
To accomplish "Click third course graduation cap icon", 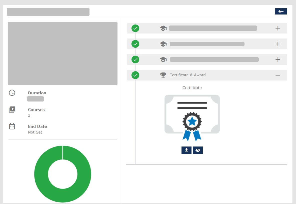I will click(x=163, y=59).
